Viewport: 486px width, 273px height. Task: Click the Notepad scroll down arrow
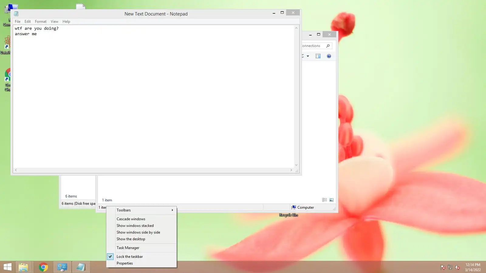pos(296,165)
